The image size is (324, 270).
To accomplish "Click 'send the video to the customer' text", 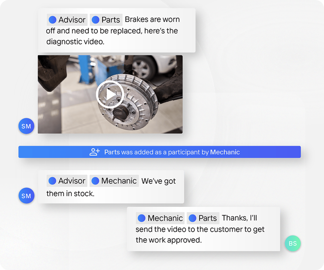I will click(x=190, y=230).
